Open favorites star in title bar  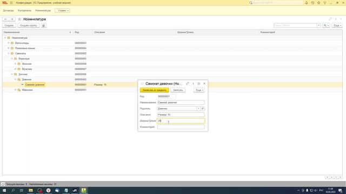coord(318,3)
